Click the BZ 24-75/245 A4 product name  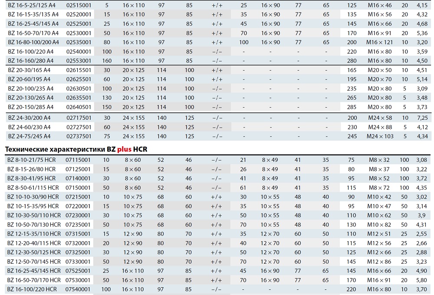(29, 136)
